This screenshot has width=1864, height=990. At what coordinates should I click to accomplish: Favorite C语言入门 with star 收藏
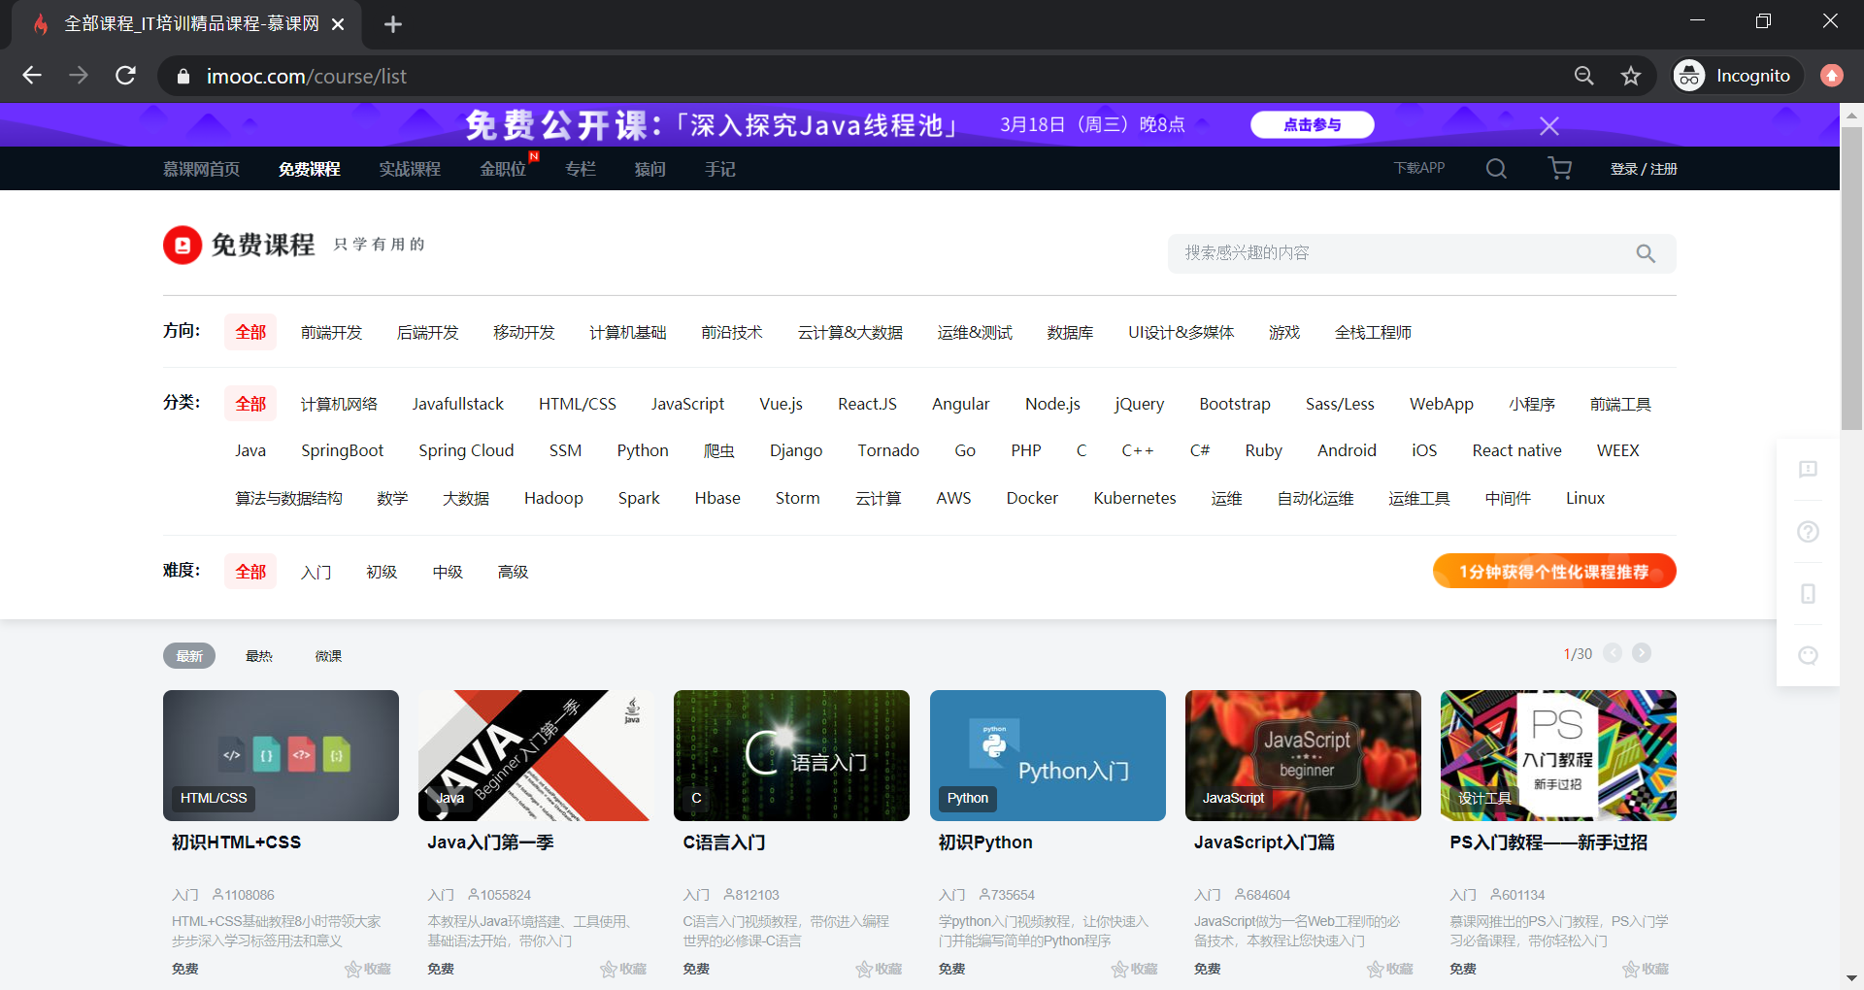point(879,969)
